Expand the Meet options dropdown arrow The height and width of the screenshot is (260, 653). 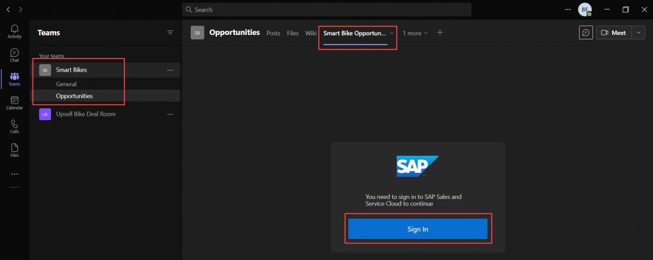click(638, 32)
